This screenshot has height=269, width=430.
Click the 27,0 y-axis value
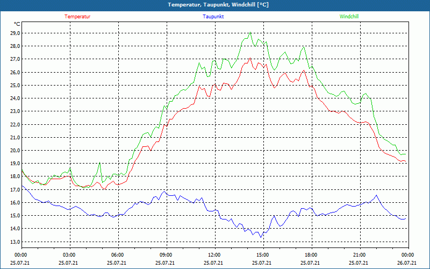15,59
